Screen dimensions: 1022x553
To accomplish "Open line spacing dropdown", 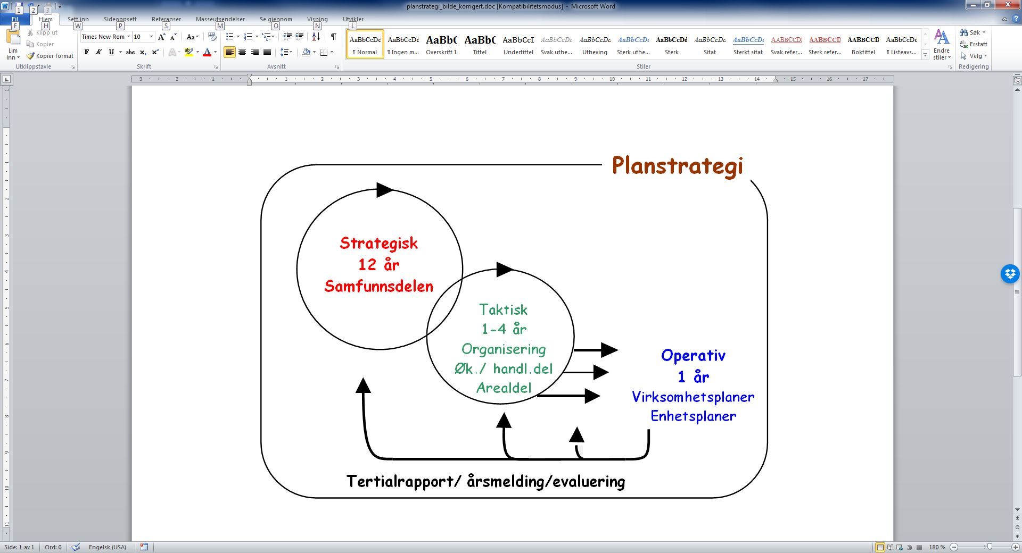I will tap(286, 52).
